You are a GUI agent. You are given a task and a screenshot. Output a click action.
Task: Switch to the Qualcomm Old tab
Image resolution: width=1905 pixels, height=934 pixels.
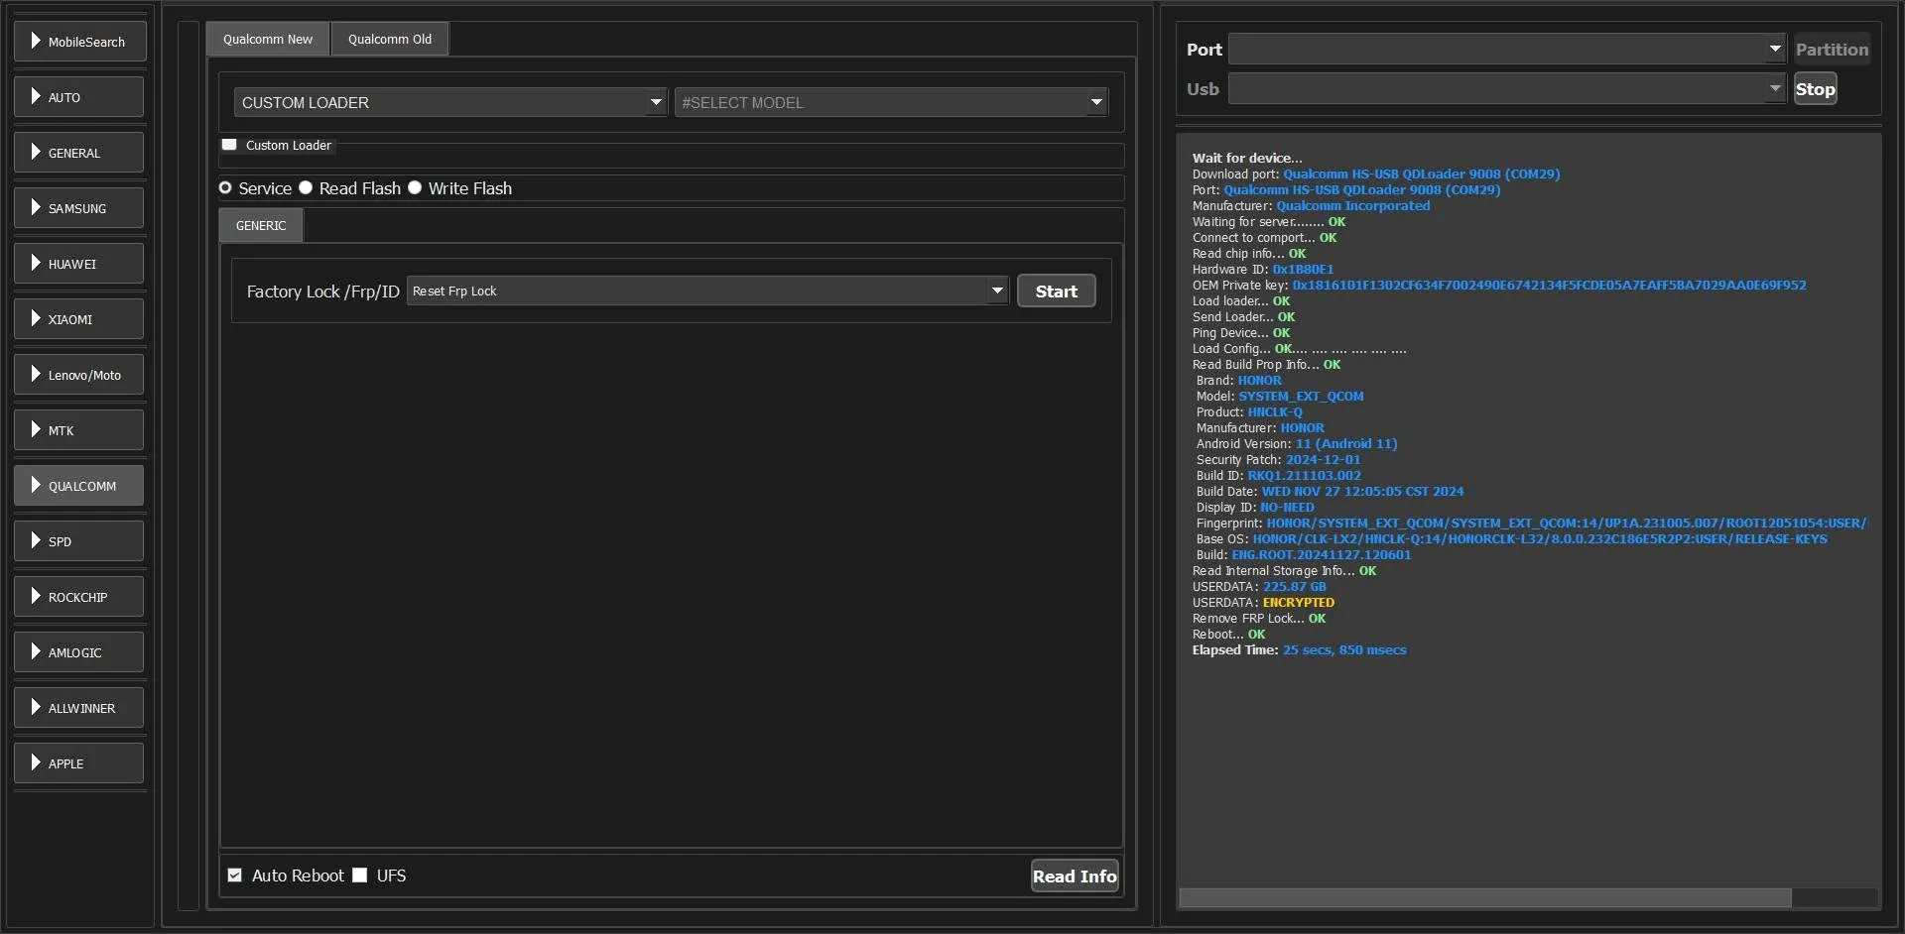coord(390,39)
